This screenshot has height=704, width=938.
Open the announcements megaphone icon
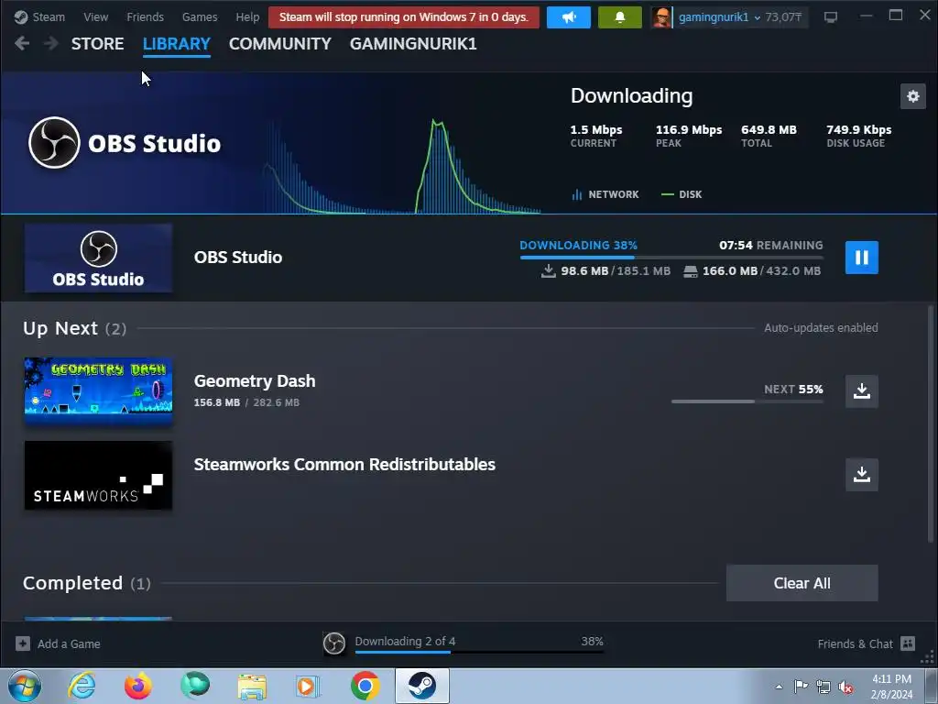[x=568, y=16]
